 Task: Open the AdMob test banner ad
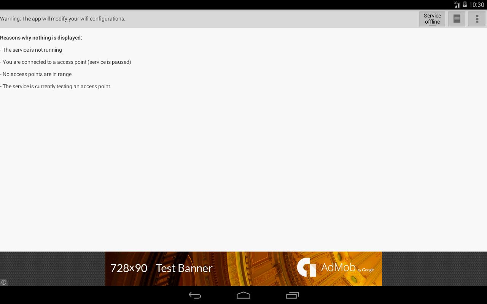[x=243, y=269]
